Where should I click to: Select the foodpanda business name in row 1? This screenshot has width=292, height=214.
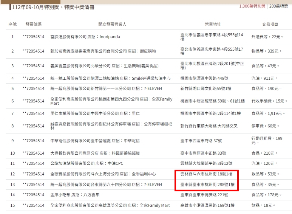(85, 37)
